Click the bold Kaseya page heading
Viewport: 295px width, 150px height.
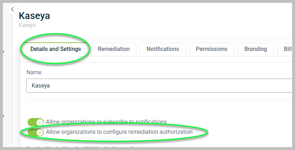[34, 16]
